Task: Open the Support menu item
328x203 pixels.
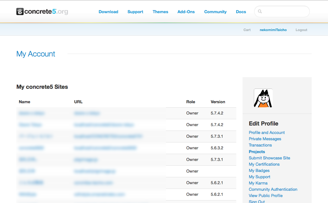Action: click(135, 12)
